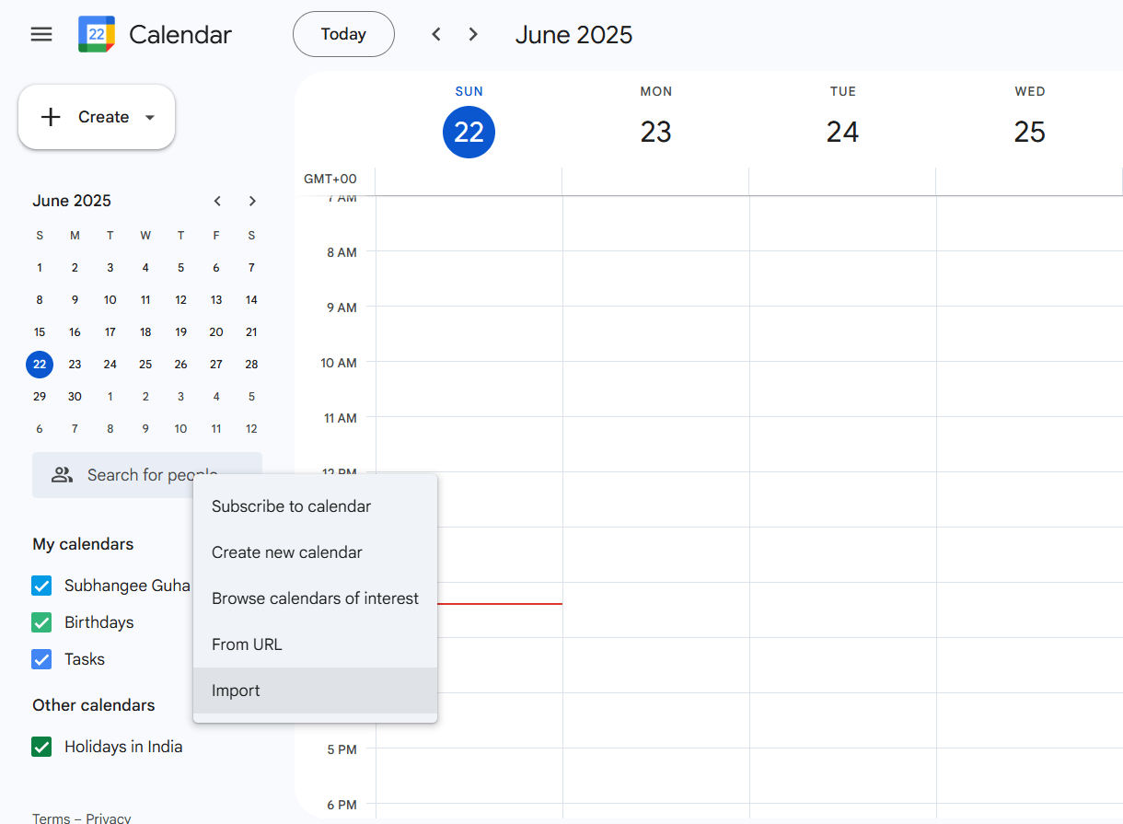Choose Subscribe to calendar menu option
This screenshot has width=1123, height=824.
[315, 506]
